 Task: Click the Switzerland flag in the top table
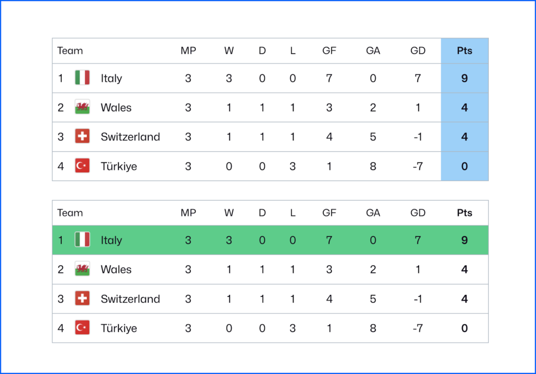pyautogui.click(x=82, y=137)
